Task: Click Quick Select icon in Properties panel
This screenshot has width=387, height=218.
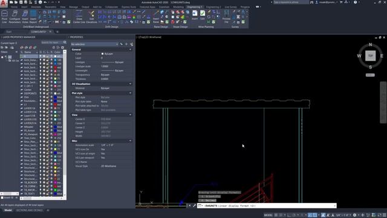Action: (132, 44)
